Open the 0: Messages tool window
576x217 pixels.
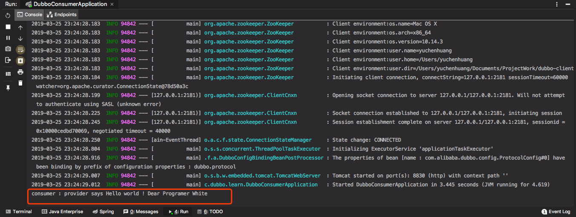click(140, 211)
